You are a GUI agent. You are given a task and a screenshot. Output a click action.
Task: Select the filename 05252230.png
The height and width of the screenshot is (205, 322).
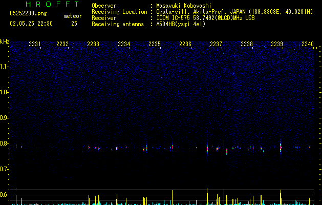[x=28, y=13]
